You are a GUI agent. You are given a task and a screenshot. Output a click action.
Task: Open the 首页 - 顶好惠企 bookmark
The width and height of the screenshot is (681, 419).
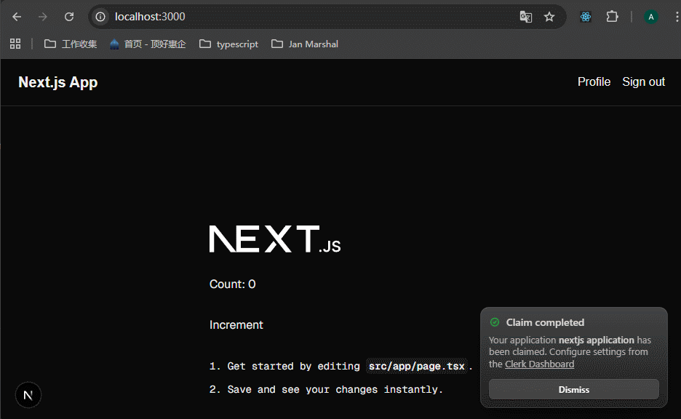pyautogui.click(x=147, y=44)
